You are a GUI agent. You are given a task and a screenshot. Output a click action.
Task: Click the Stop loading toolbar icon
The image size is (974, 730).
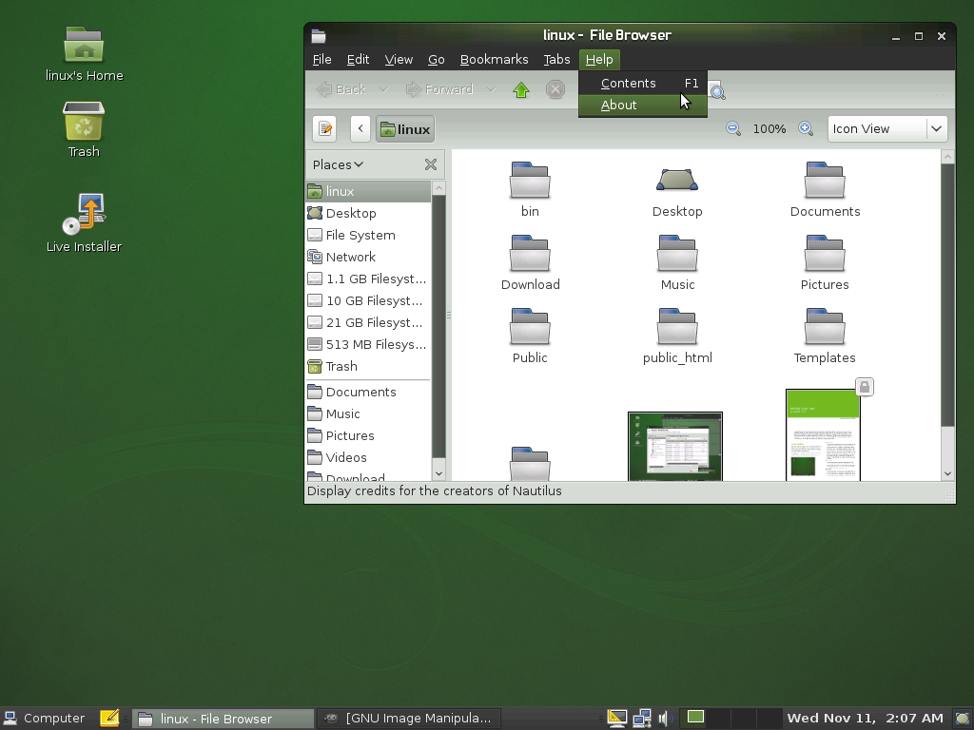(555, 90)
